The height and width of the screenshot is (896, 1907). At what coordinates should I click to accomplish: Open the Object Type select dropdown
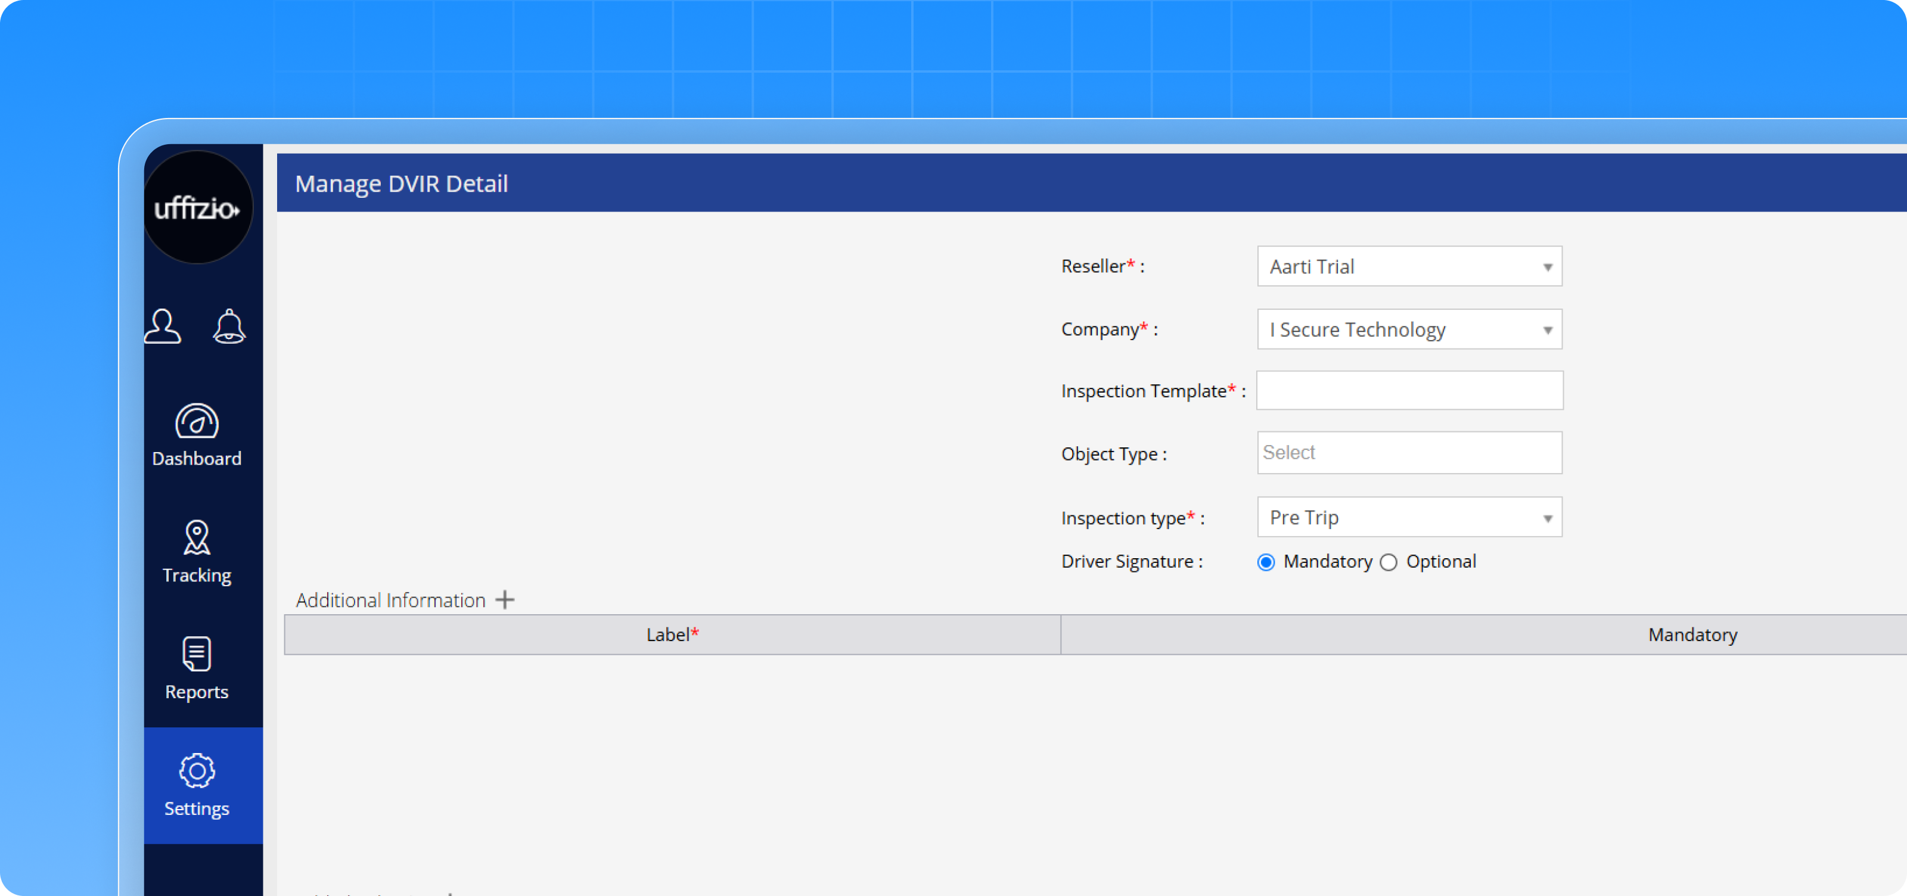pyautogui.click(x=1408, y=453)
